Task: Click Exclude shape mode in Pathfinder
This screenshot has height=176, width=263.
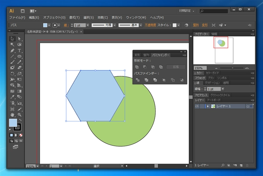Action: click(161, 67)
